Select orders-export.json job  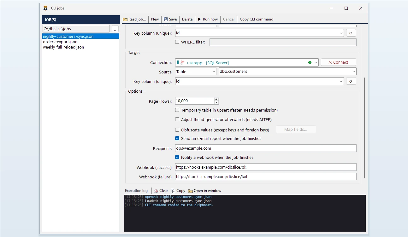[81, 42]
